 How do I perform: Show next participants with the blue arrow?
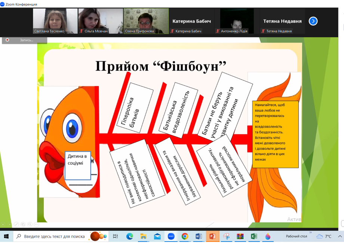(x=313, y=21)
